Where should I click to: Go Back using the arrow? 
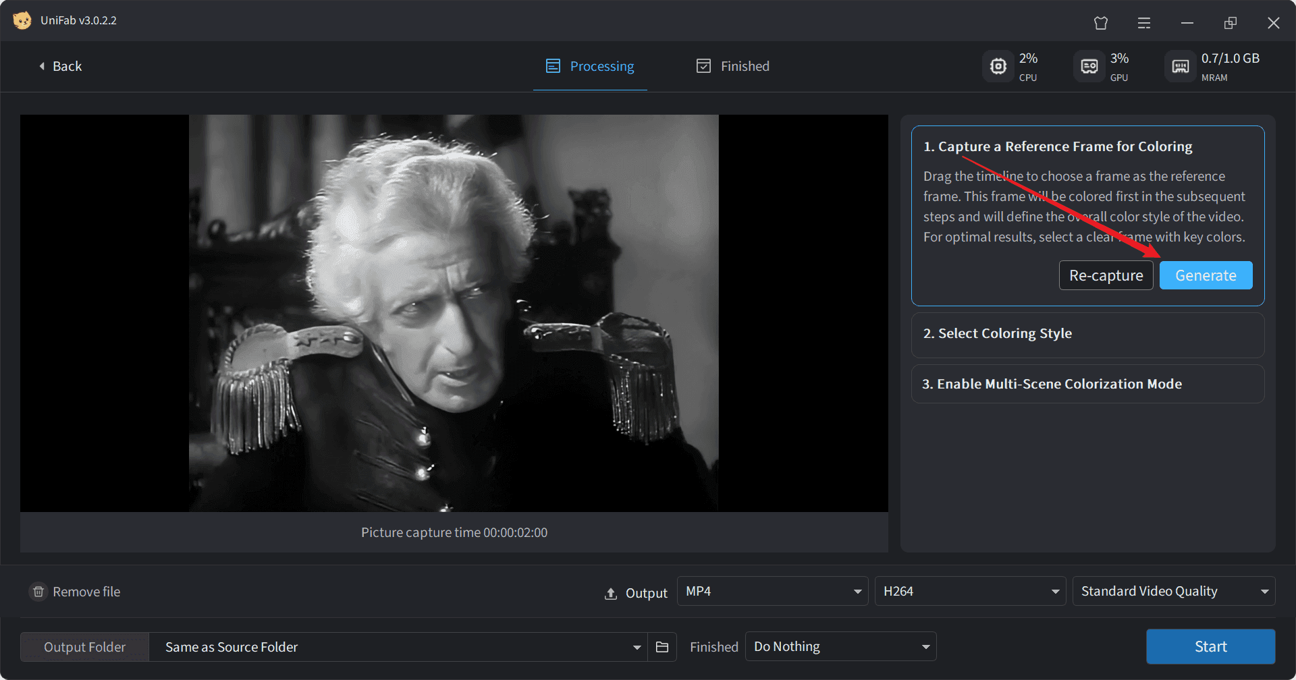pos(42,66)
